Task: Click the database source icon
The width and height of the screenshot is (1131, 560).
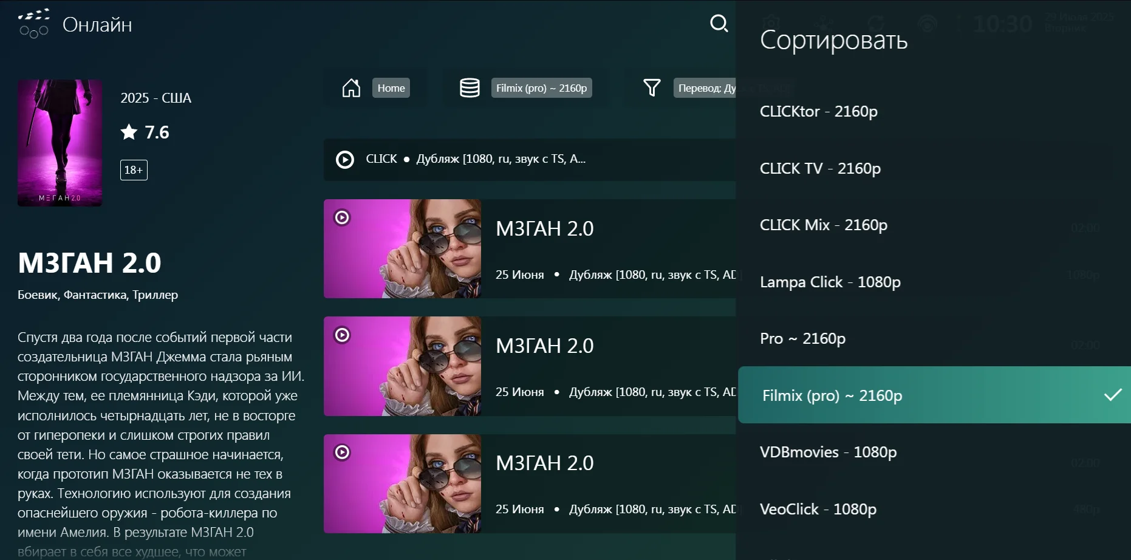Action: pos(470,88)
